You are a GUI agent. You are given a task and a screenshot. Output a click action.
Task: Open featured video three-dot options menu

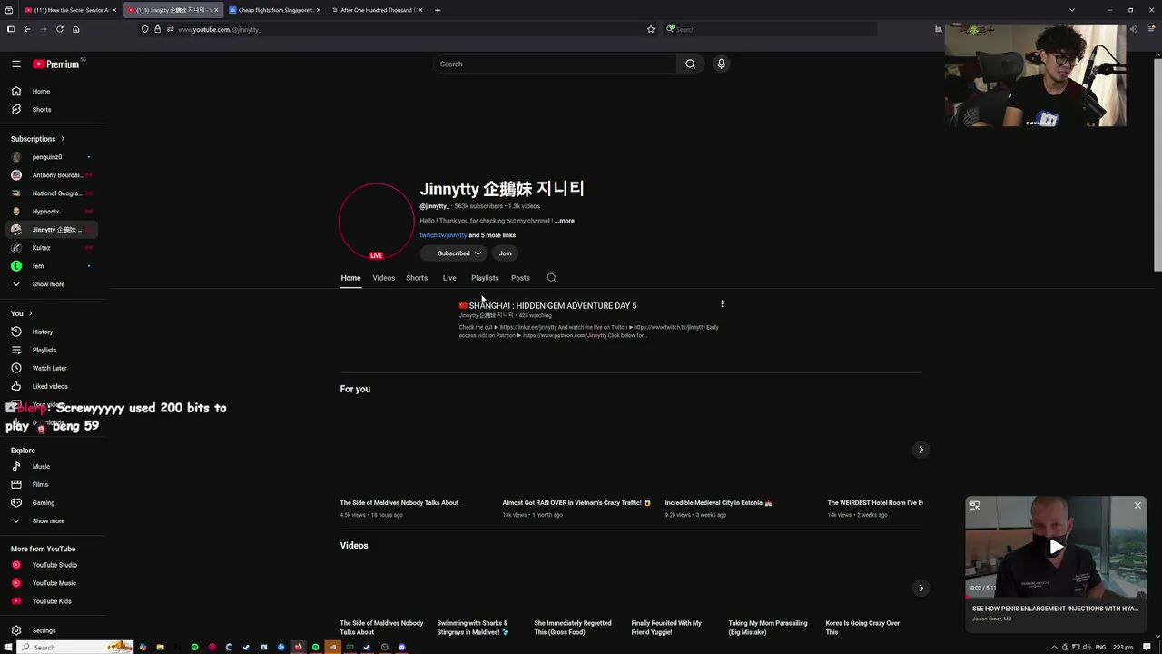coord(722,304)
